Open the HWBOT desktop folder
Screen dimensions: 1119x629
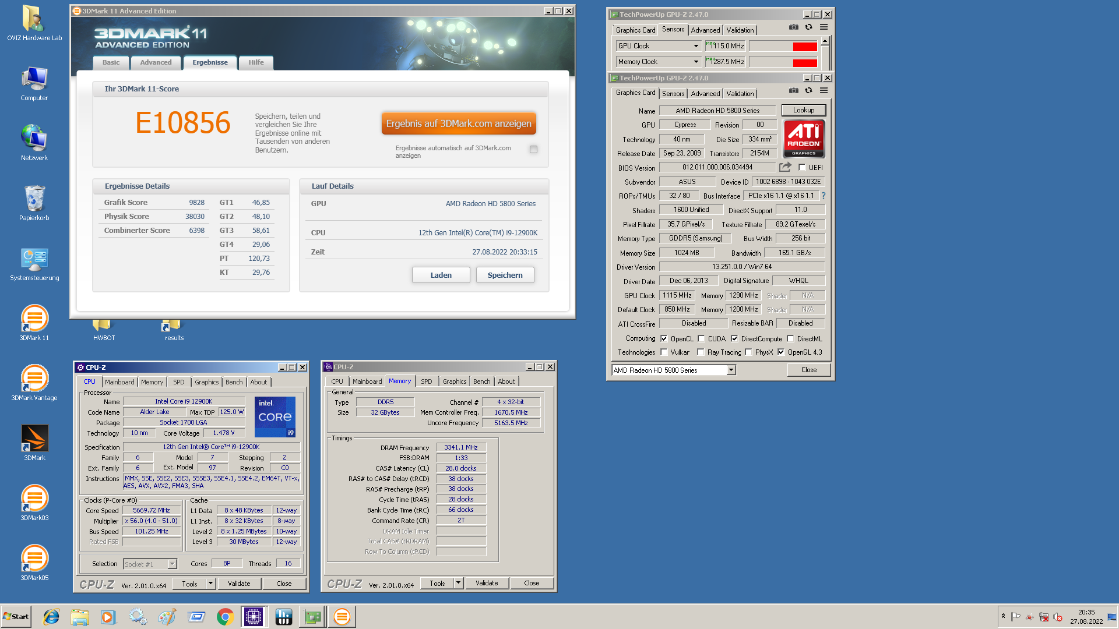click(x=104, y=330)
